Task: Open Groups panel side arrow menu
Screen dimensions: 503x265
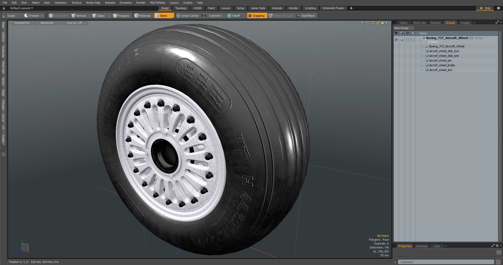Action: coord(501,23)
